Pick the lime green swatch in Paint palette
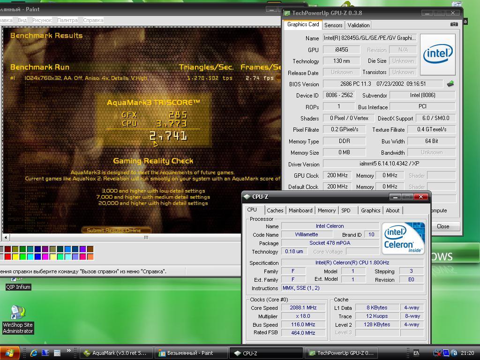The image size is (480, 360). pos(23,256)
